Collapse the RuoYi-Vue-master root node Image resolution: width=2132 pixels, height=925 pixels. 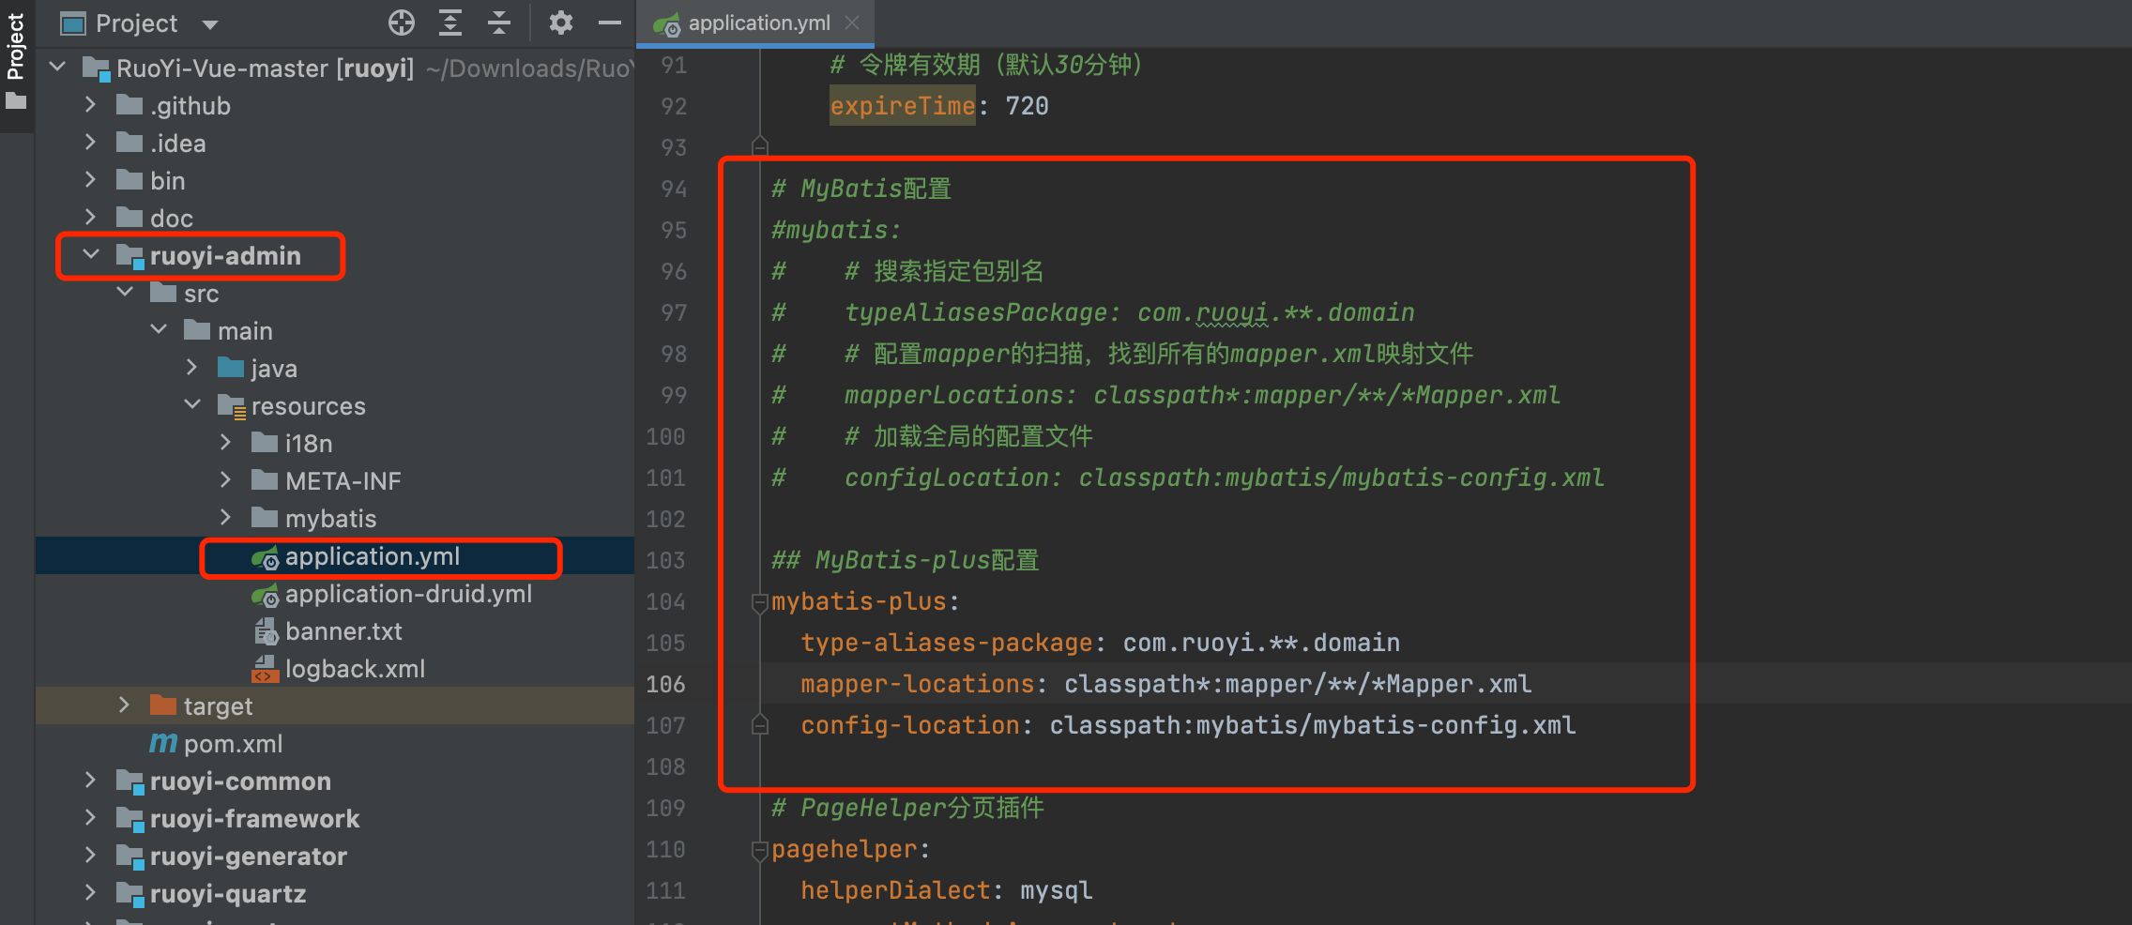pos(58,68)
